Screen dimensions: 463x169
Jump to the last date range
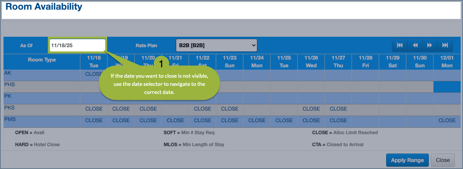tap(445, 45)
